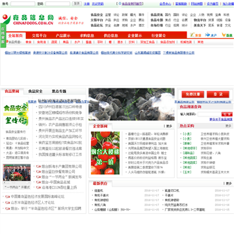Click red icon before 烟台-中国食品名城
The image size is (234, 234).
[x=38, y=182]
